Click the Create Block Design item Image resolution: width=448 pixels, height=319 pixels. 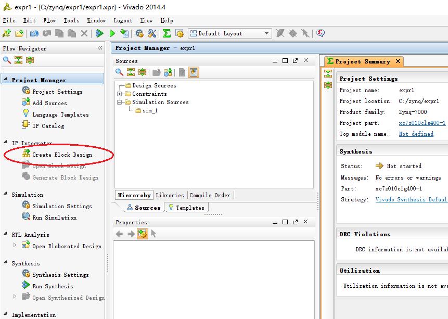[x=62, y=155]
